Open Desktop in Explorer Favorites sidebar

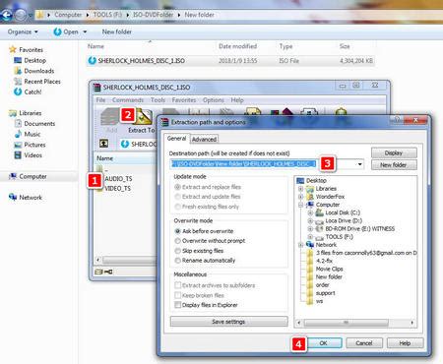30,60
